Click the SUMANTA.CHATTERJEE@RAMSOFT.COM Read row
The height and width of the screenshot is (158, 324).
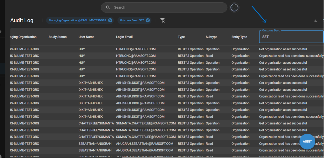(146, 137)
